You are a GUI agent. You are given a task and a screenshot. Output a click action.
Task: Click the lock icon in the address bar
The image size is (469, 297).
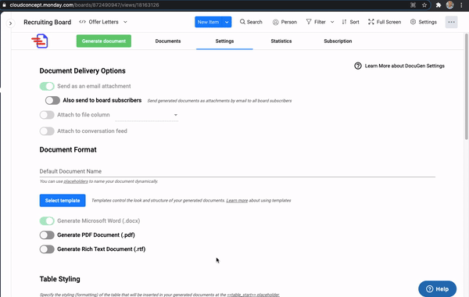(x=4, y=5)
